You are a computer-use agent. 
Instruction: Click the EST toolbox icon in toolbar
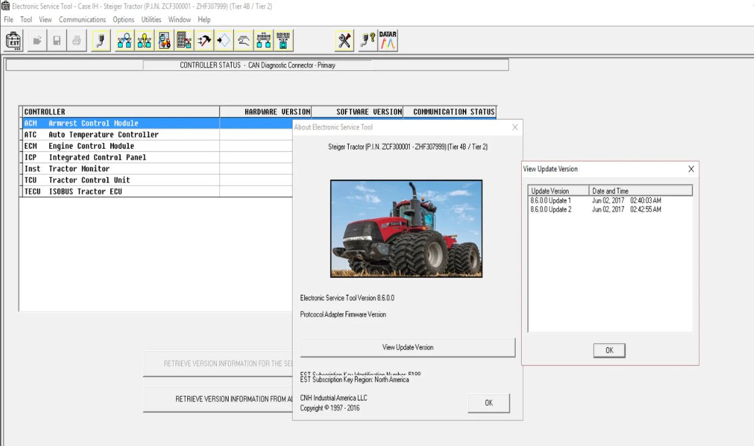[13, 41]
